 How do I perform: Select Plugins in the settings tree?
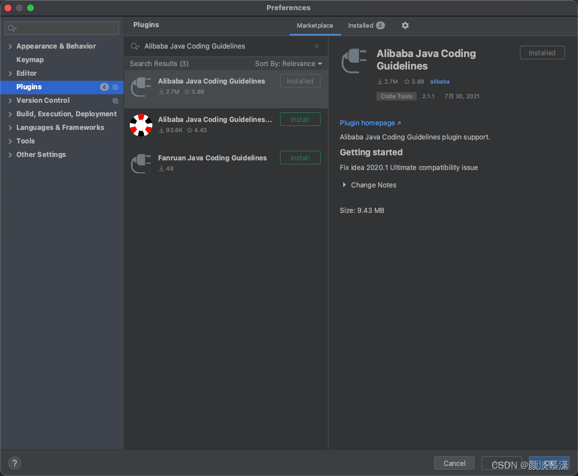point(62,87)
